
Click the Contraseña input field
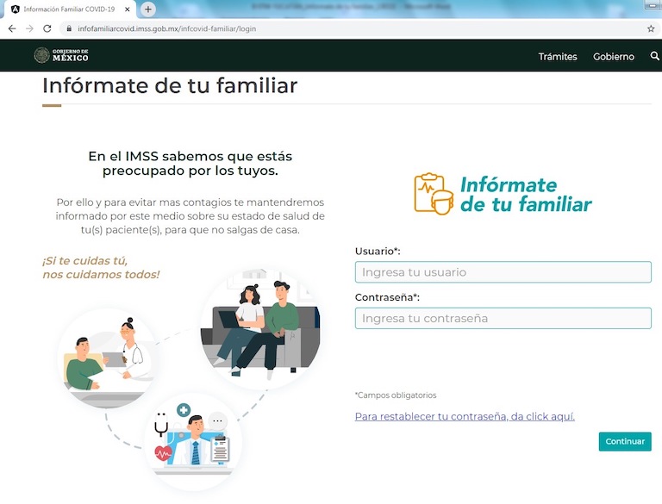click(x=503, y=318)
